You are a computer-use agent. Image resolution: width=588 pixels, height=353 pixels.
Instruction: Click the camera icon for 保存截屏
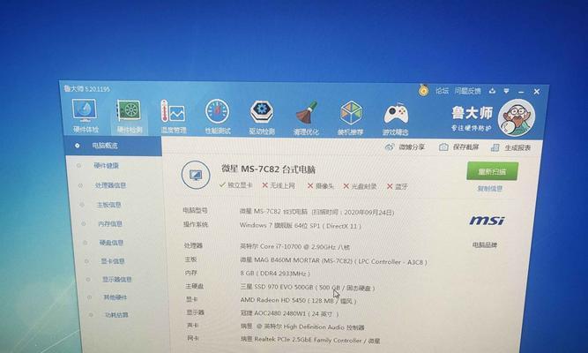pos(443,147)
